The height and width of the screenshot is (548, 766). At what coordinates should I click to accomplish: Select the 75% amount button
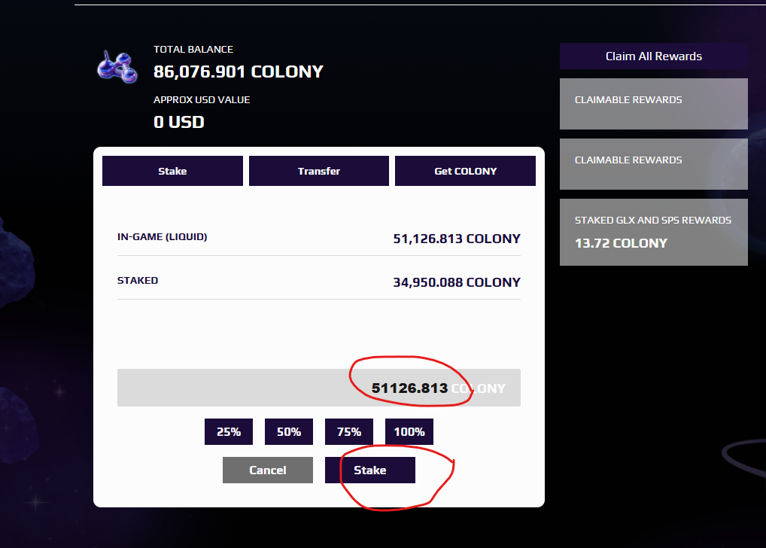(x=349, y=431)
